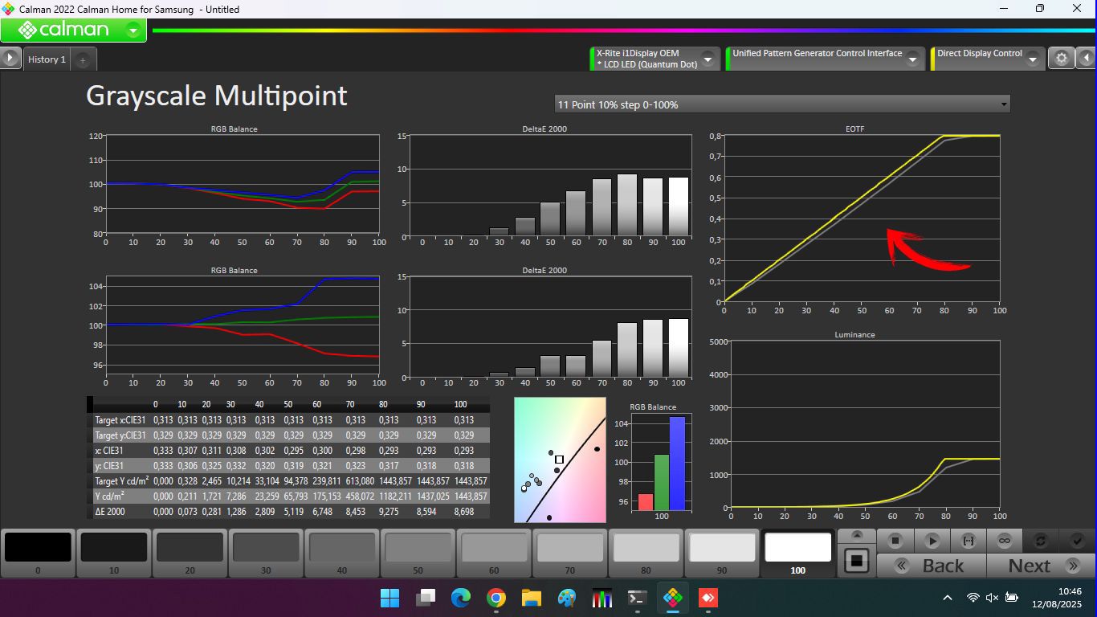The width and height of the screenshot is (1097, 617).
Task: Open the Direct Display Control dropdown
Action: 1033,59
